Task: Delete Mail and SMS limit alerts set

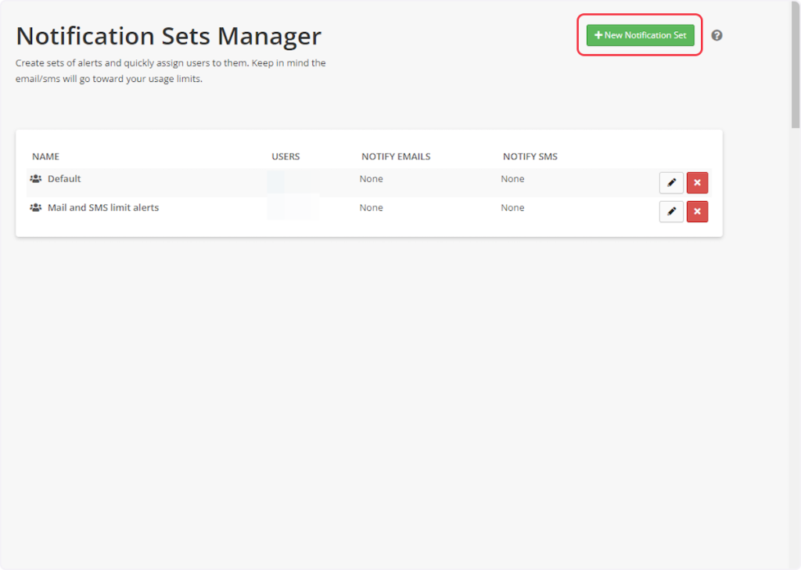Action: point(697,212)
